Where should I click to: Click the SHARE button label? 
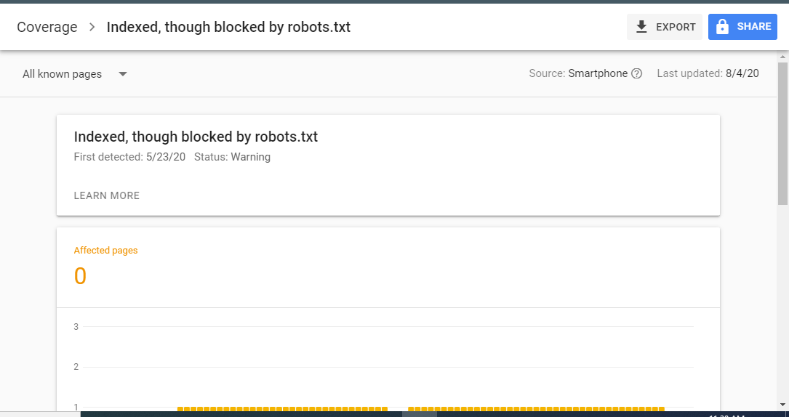(754, 27)
